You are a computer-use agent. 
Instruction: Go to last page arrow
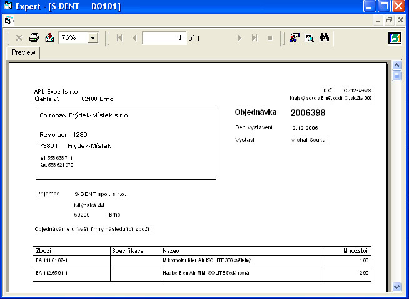(x=254, y=38)
